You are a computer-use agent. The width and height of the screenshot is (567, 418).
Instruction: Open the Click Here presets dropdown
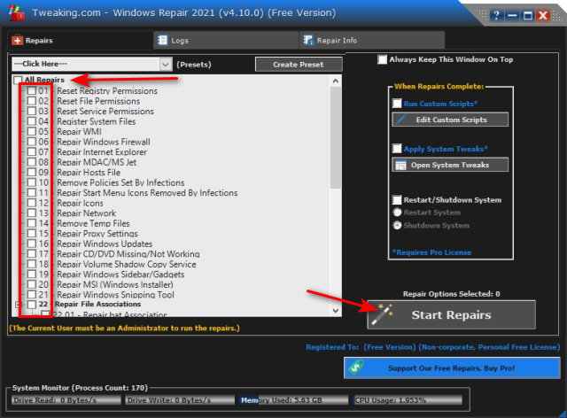pos(166,64)
